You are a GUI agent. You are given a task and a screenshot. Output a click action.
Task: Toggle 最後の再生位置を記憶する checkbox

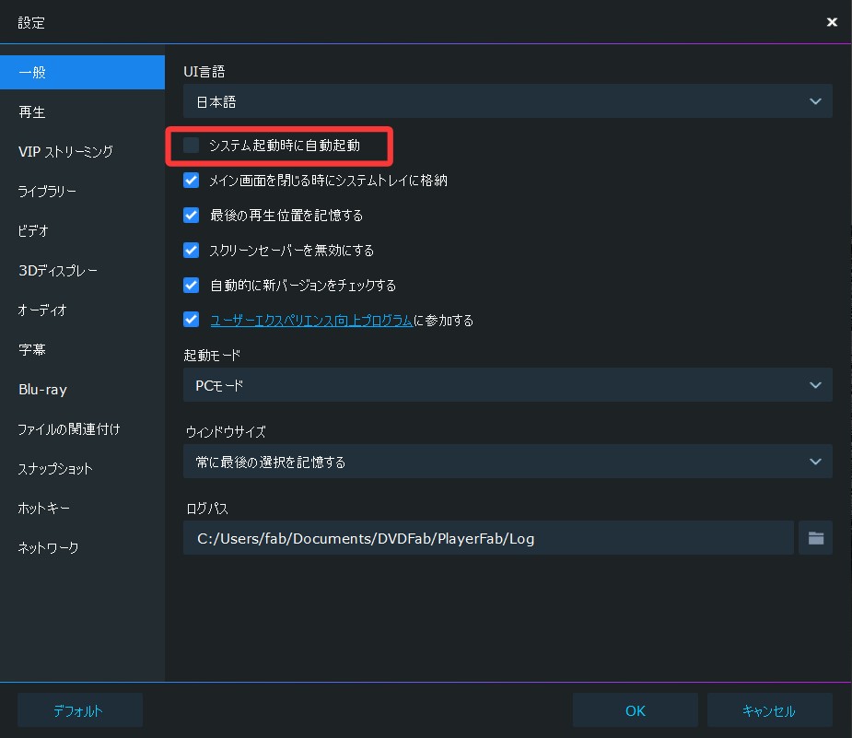click(192, 216)
